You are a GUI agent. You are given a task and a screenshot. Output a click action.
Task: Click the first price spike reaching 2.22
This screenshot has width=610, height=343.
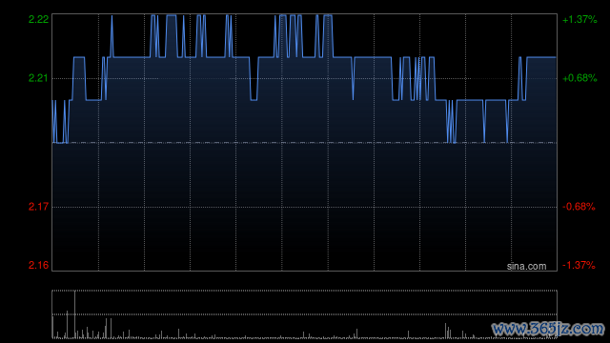point(112,36)
